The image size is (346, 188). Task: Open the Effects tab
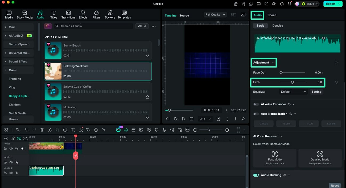(83, 15)
